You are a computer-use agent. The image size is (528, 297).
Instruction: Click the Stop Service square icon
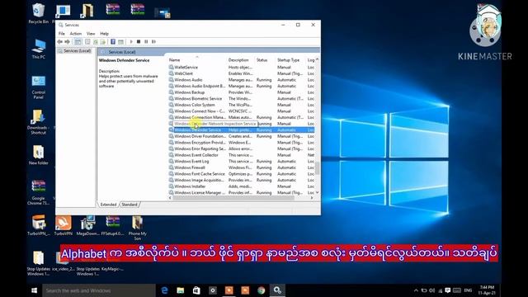click(x=139, y=42)
